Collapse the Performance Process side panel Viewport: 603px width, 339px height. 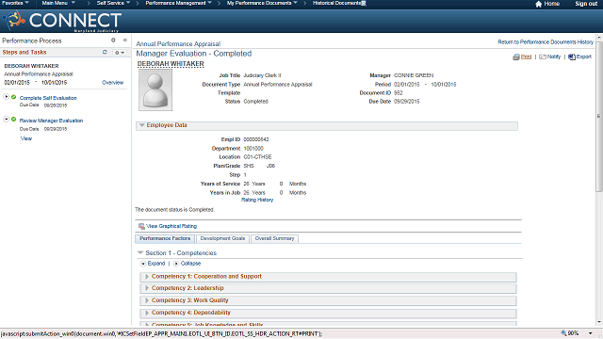click(125, 40)
